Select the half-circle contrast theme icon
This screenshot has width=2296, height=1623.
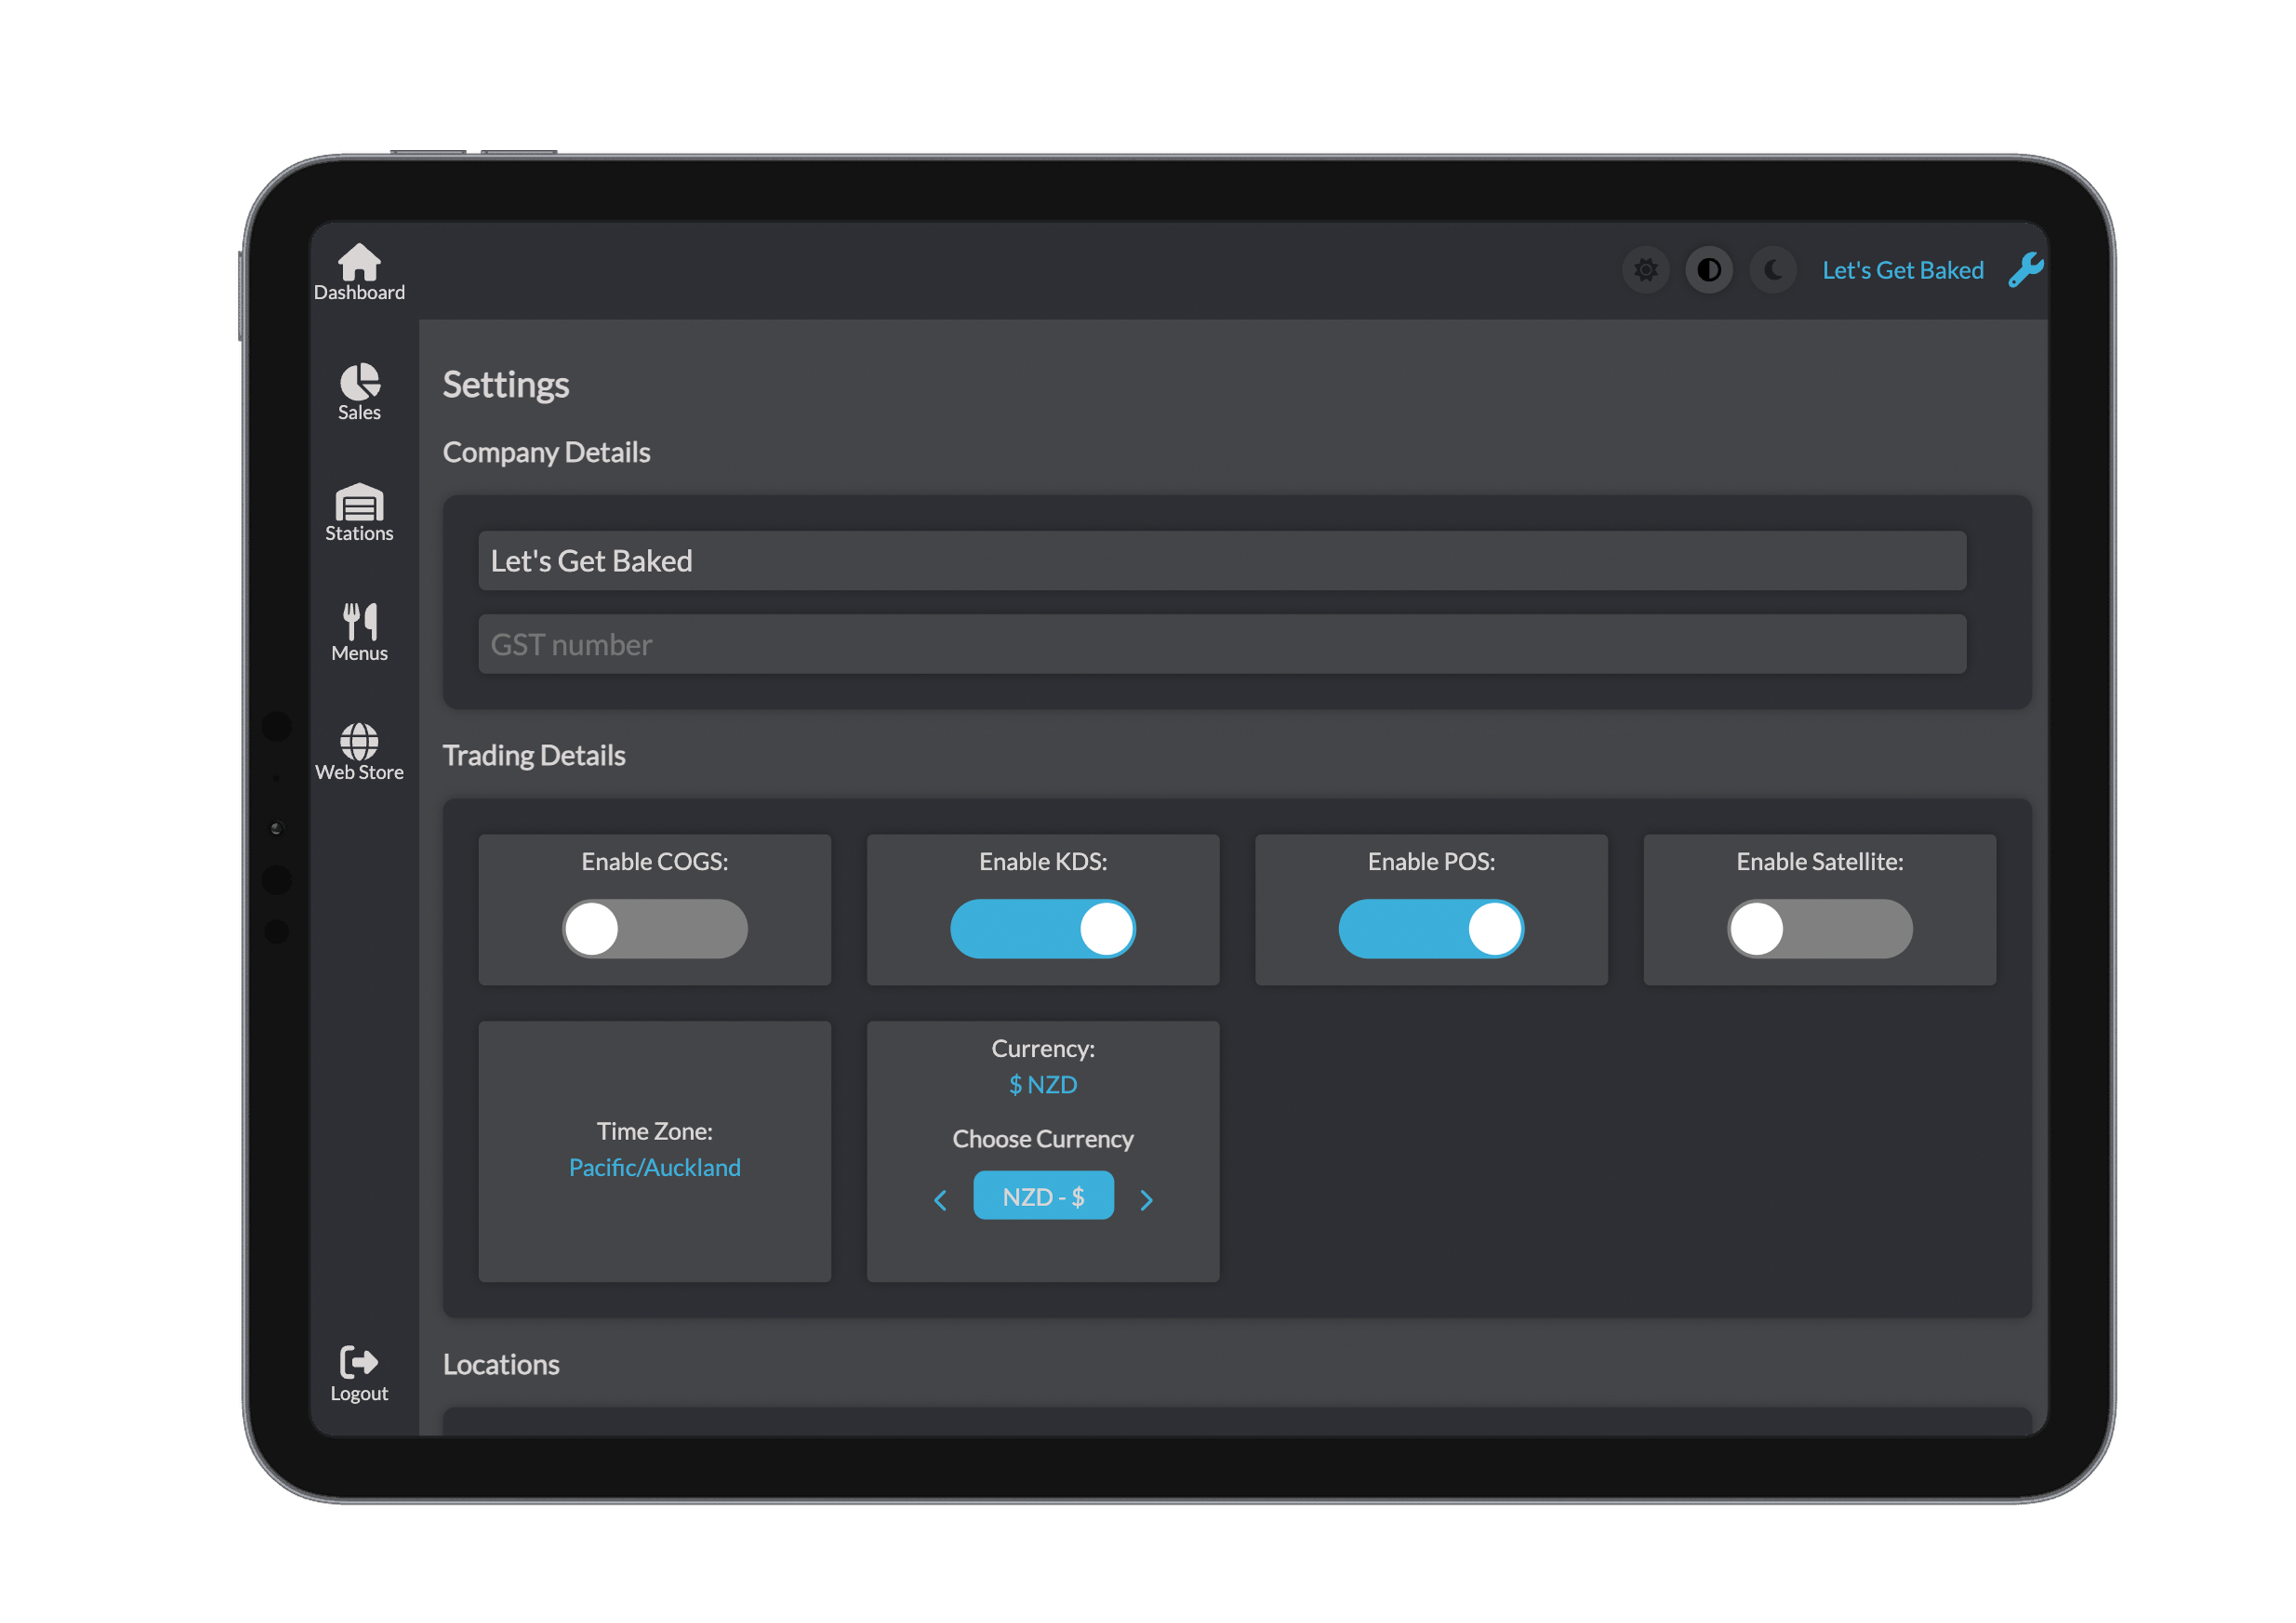click(1709, 270)
